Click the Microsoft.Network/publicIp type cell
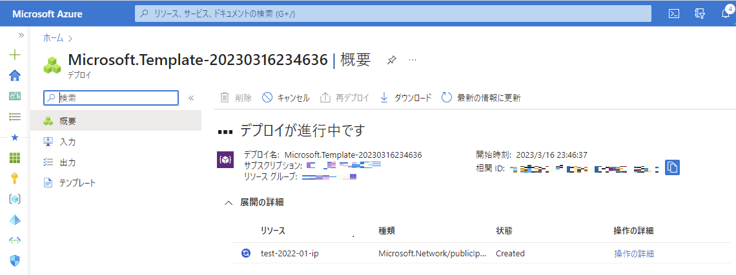Viewport: 736px width, 275px height. pyautogui.click(x=433, y=254)
